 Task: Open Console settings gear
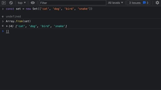tap(157, 3)
